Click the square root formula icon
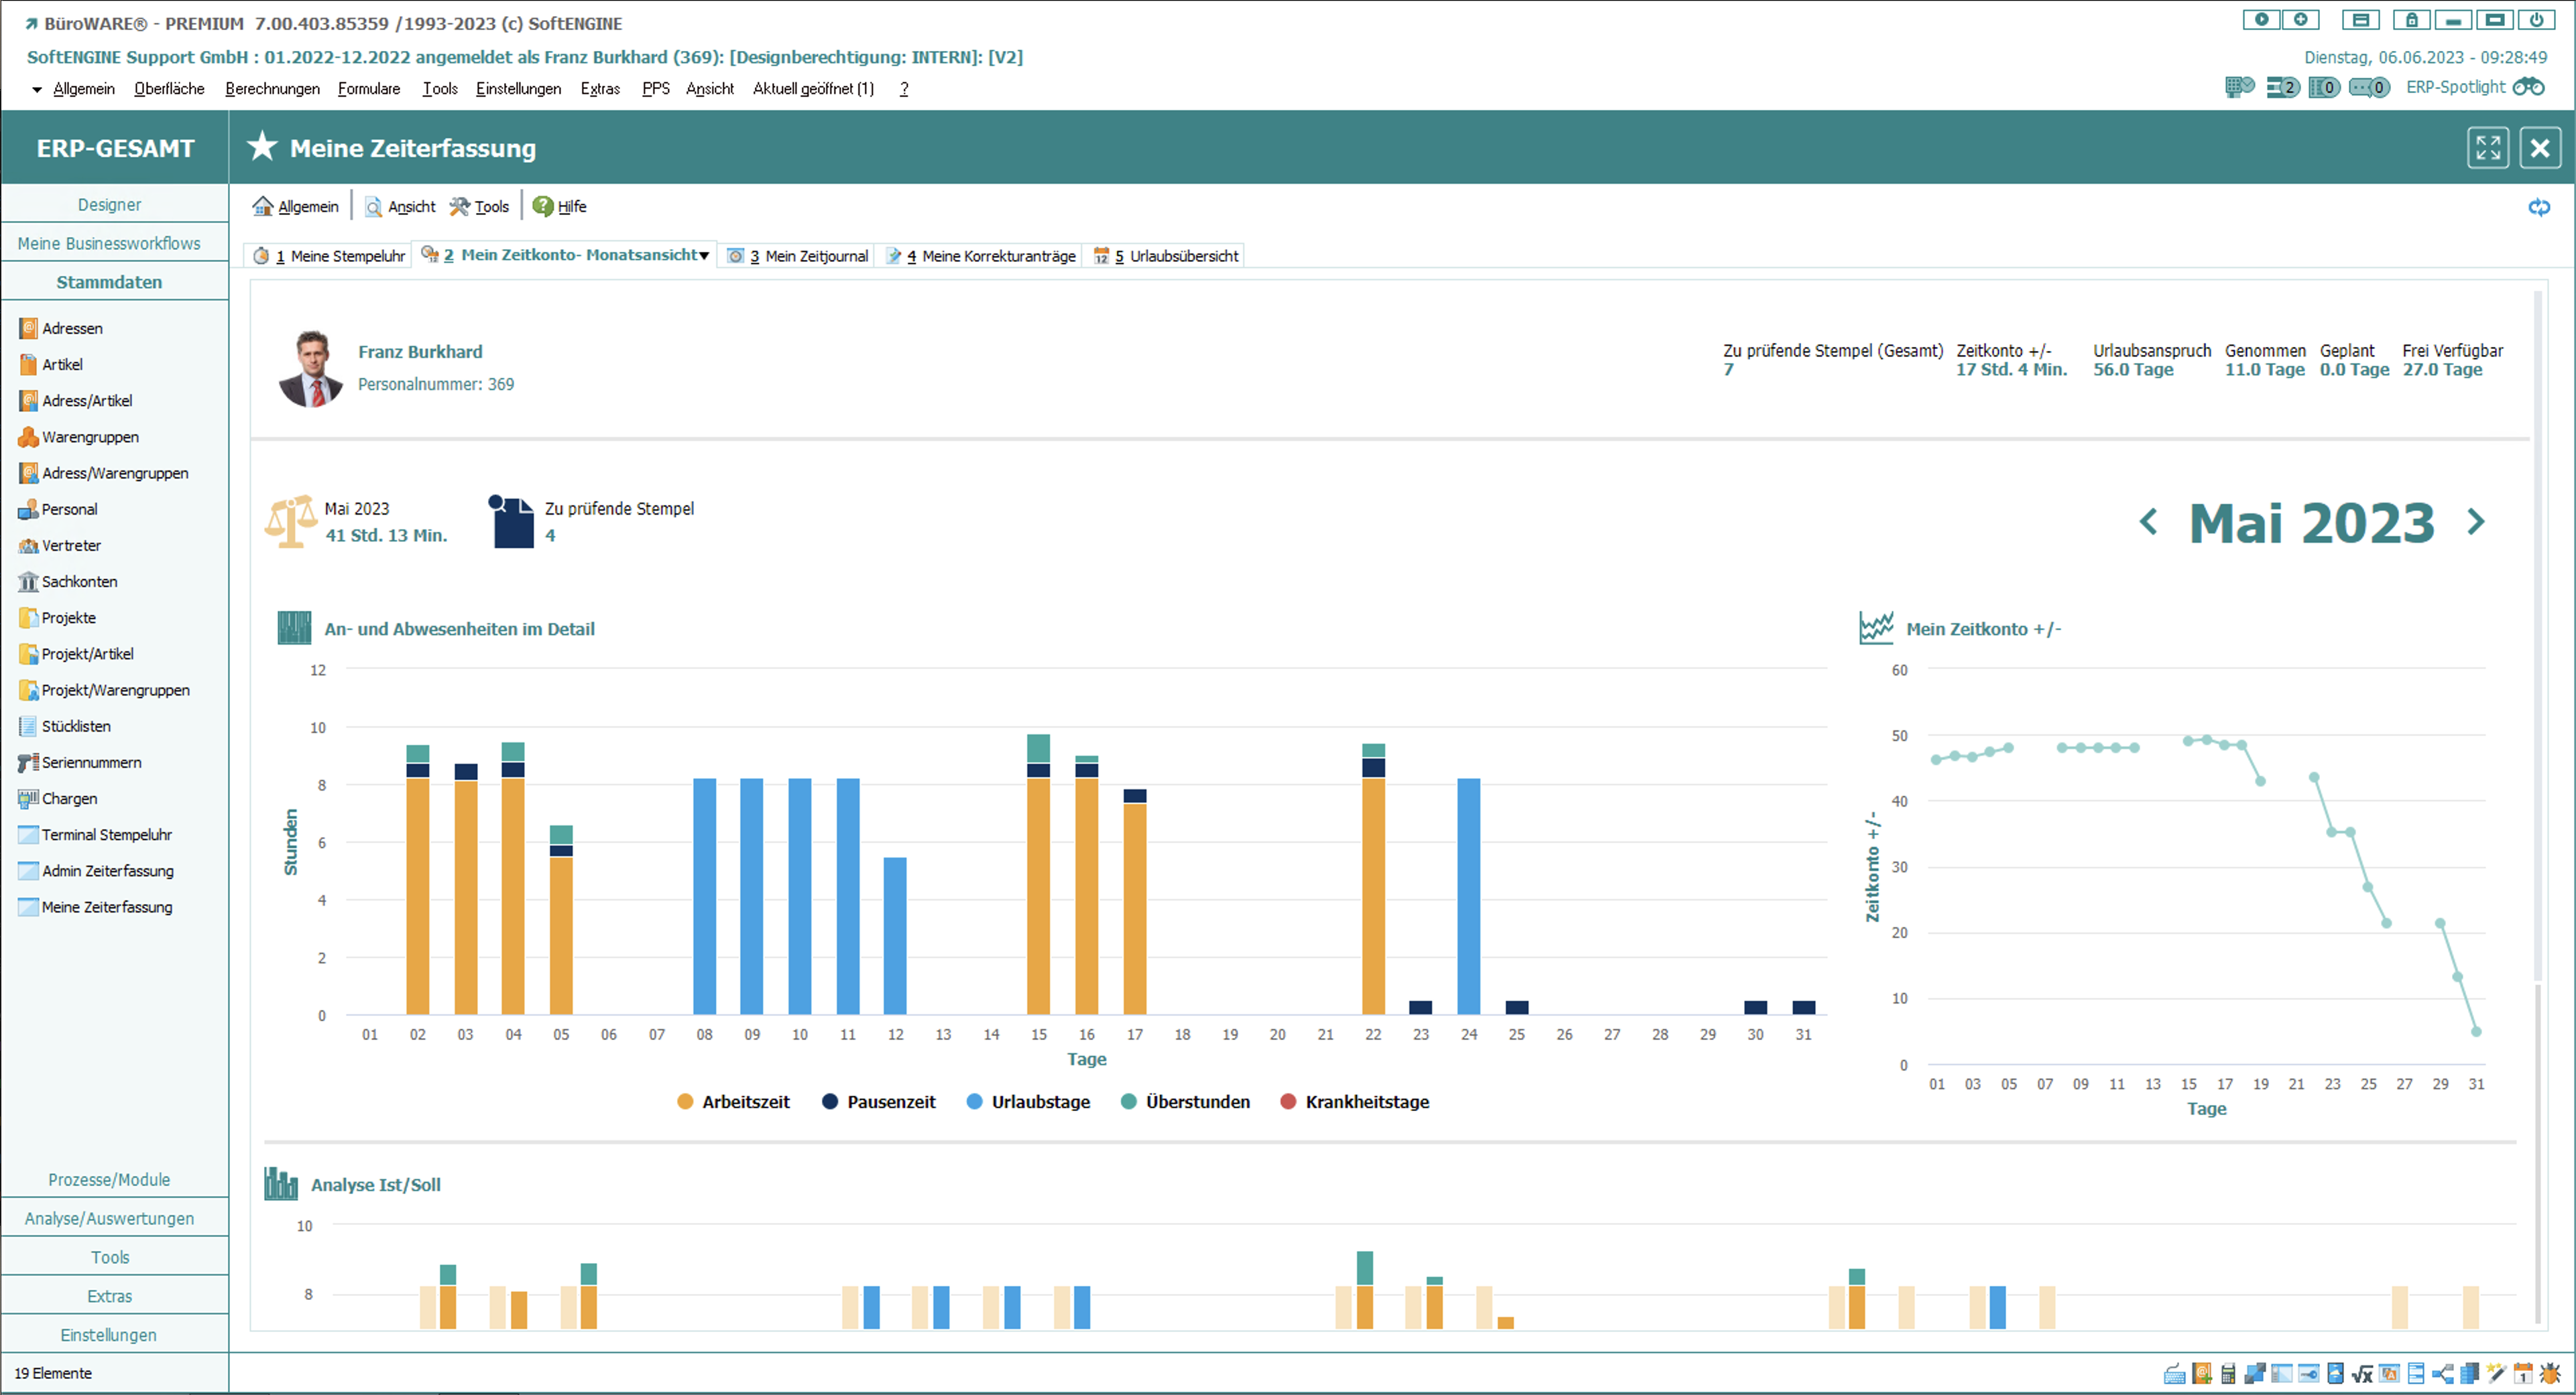The image size is (2576, 1395). (2363, 1374)
